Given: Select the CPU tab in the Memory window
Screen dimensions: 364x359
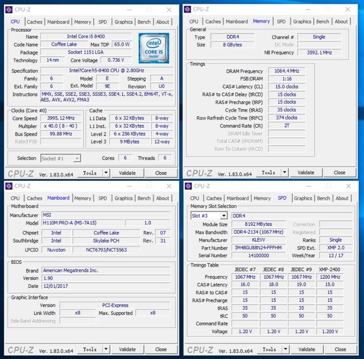Looking at the screenshot, I should (193, 22).
